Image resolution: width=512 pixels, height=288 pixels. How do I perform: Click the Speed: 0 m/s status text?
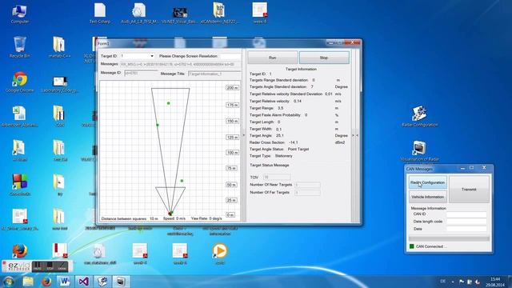click(174, 218)
